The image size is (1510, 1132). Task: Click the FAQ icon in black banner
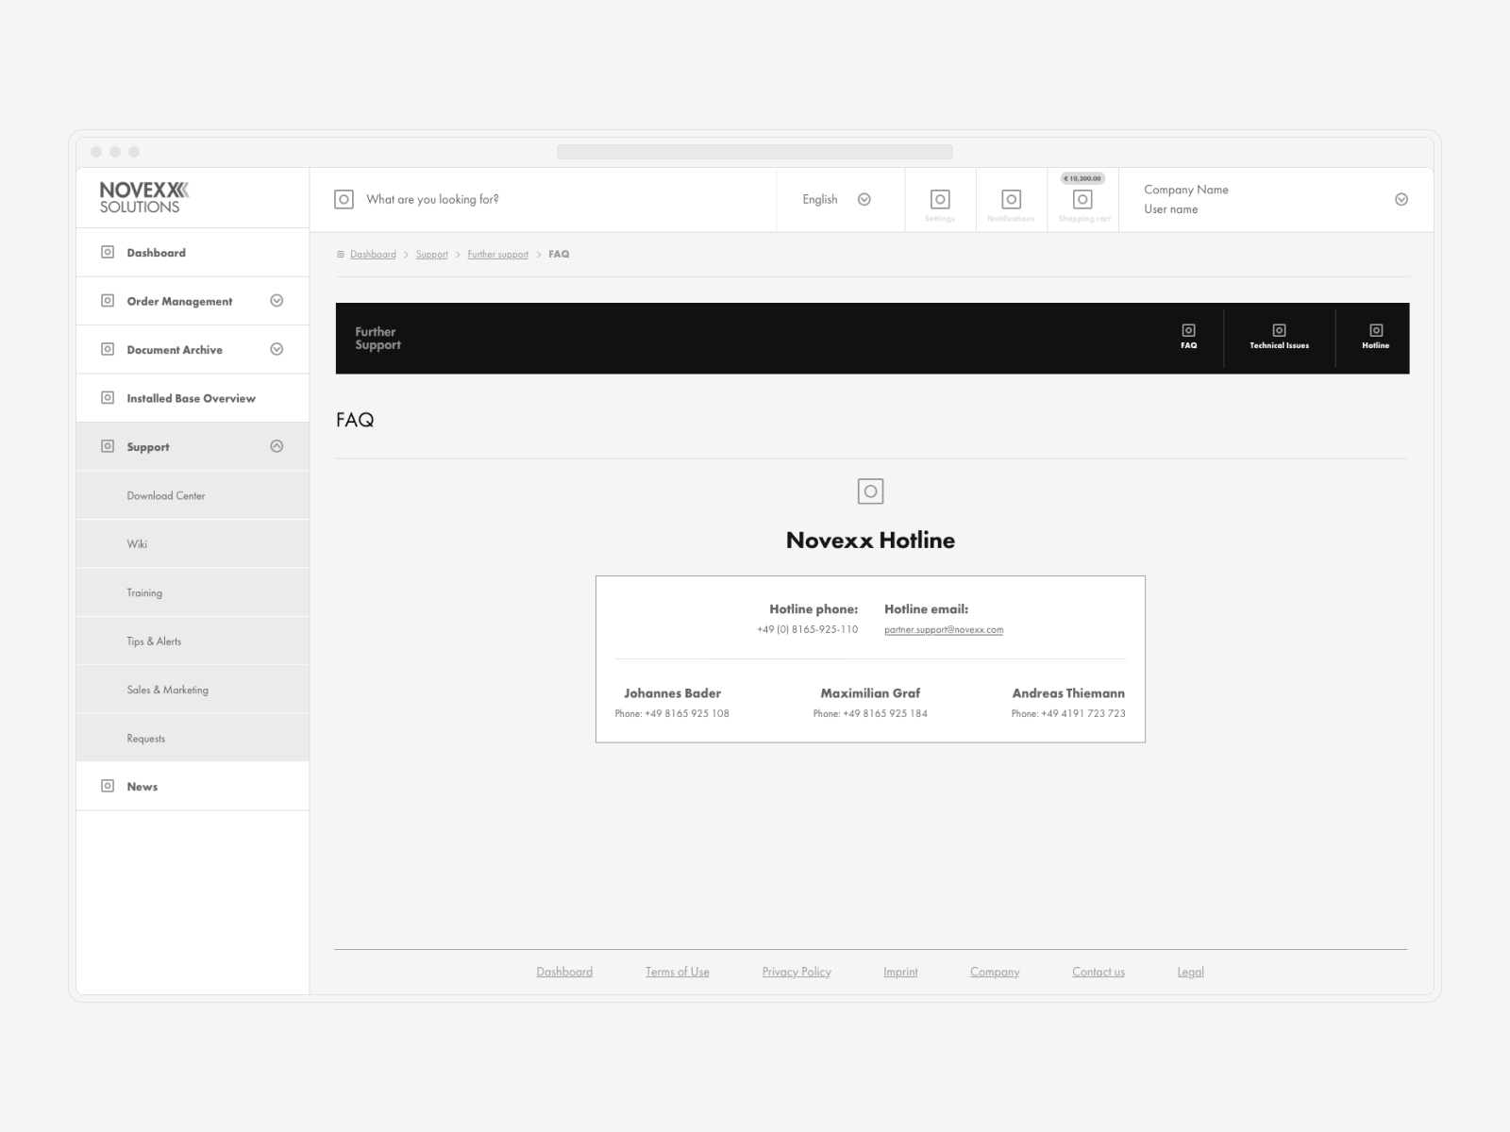[x=1189, y=330]
